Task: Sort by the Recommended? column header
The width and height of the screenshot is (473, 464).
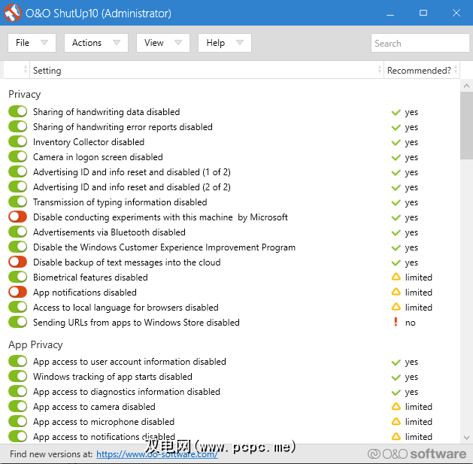Action: coord(419,71)
